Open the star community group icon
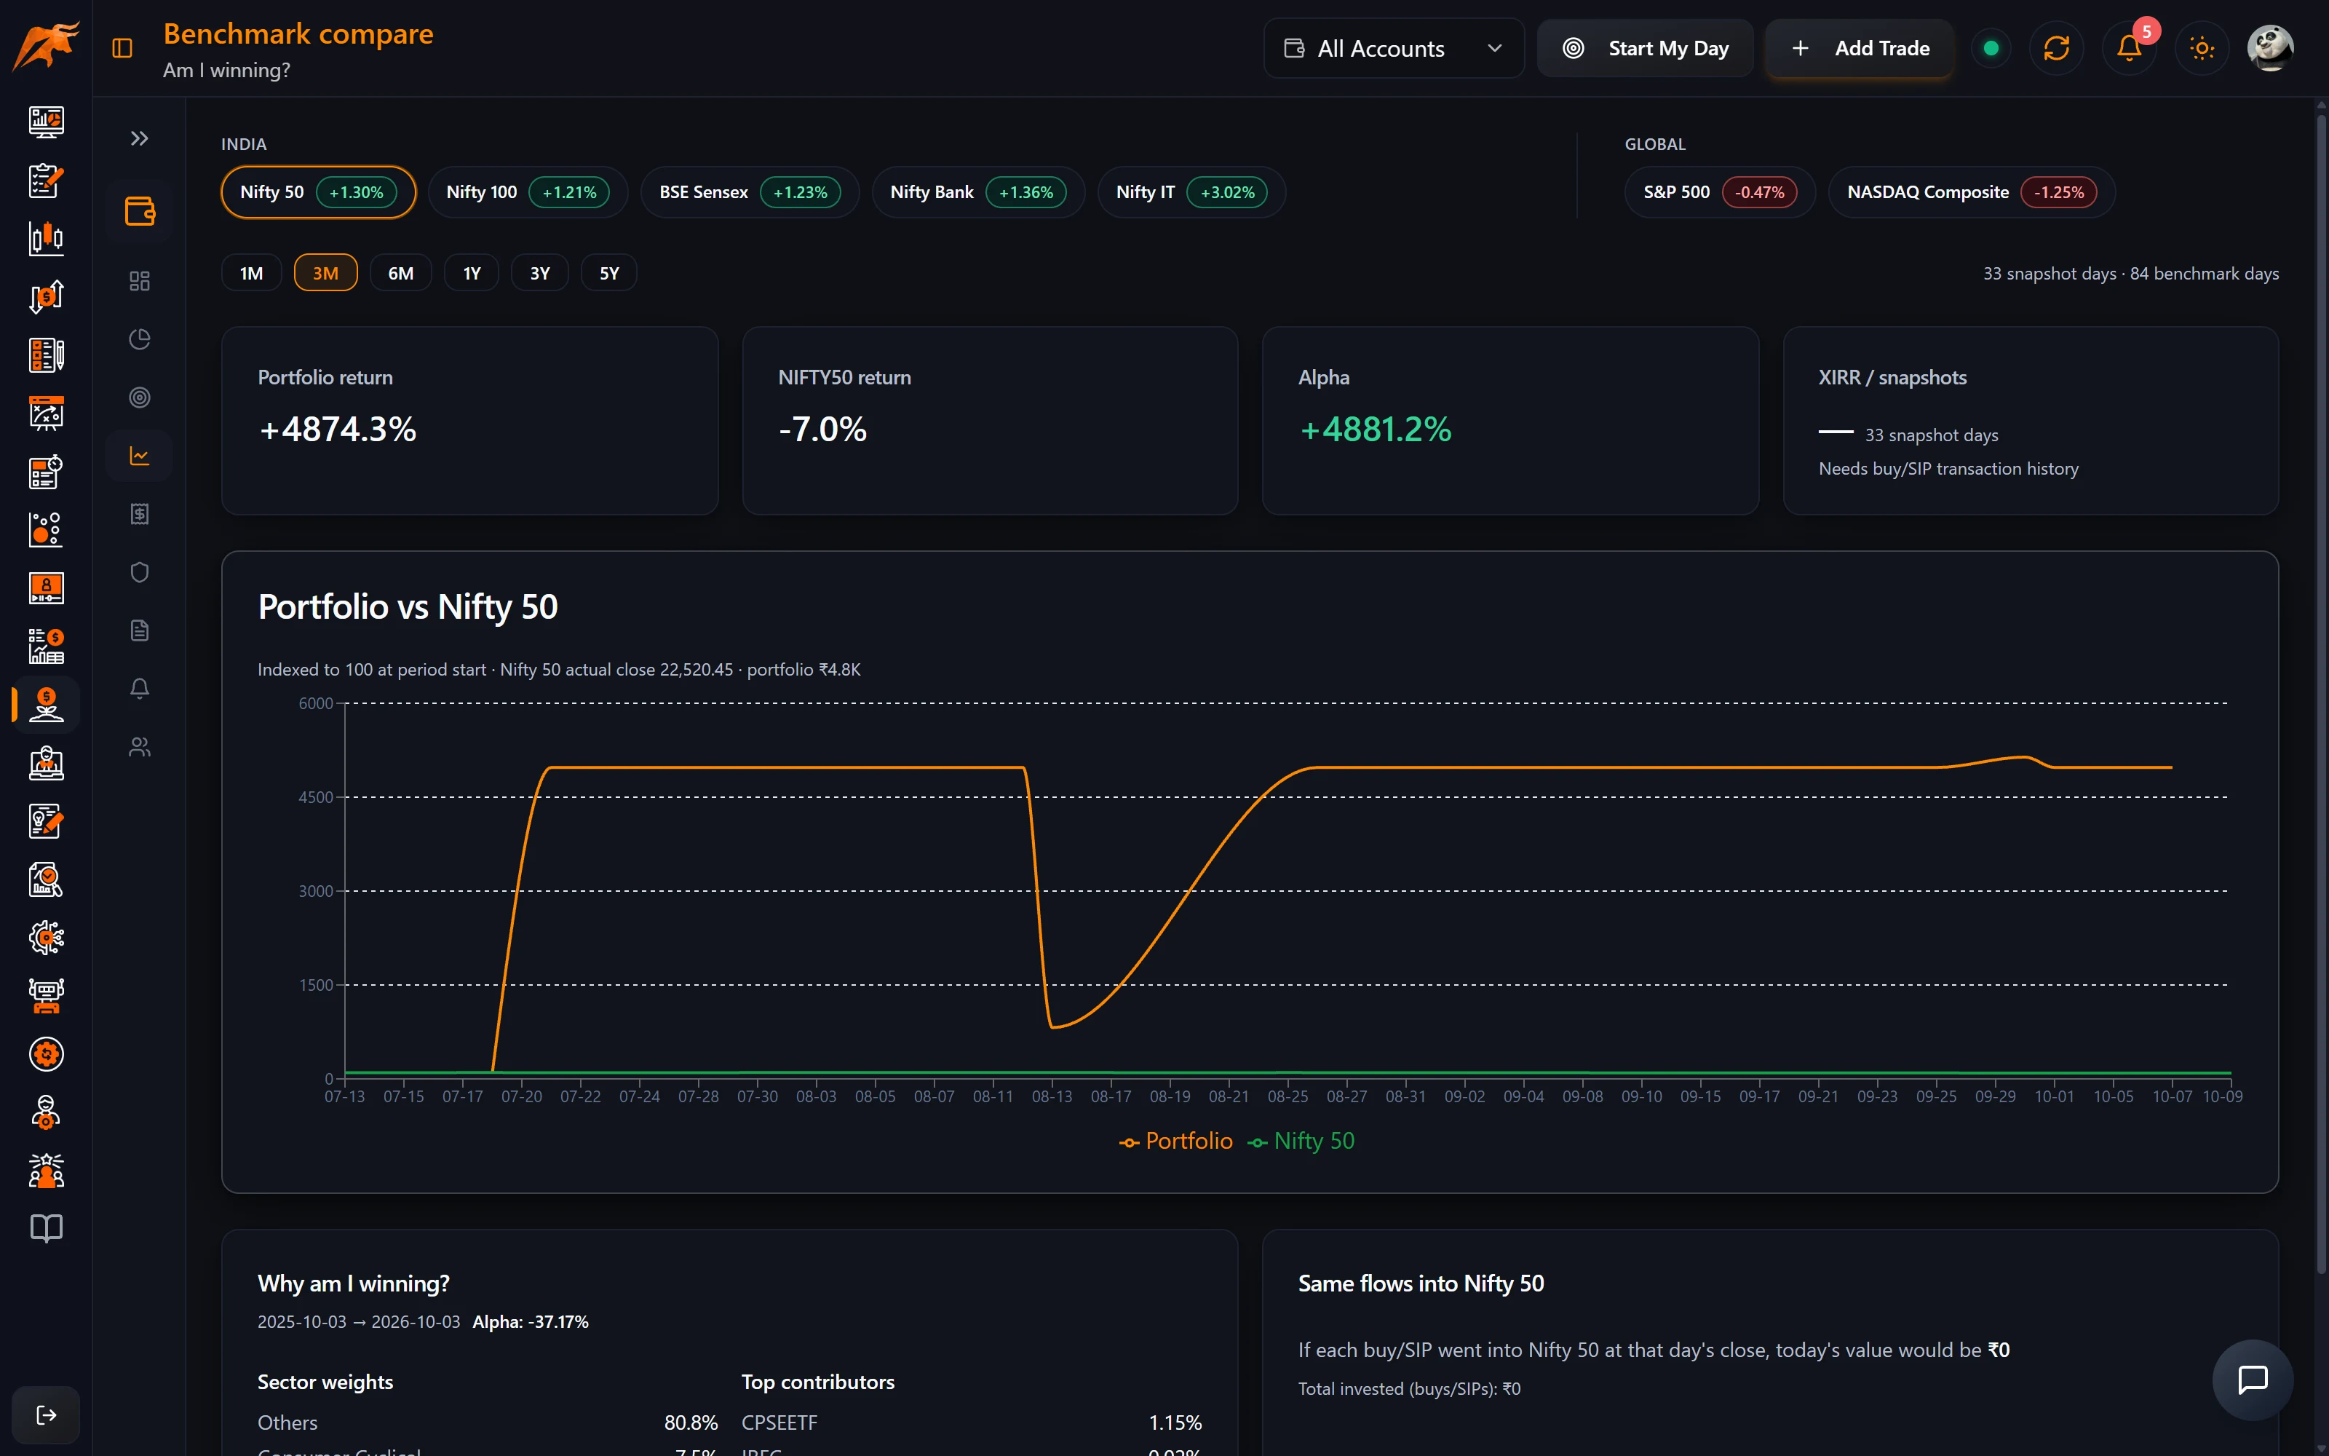2329x1456 pixels. pos(46,1171)
